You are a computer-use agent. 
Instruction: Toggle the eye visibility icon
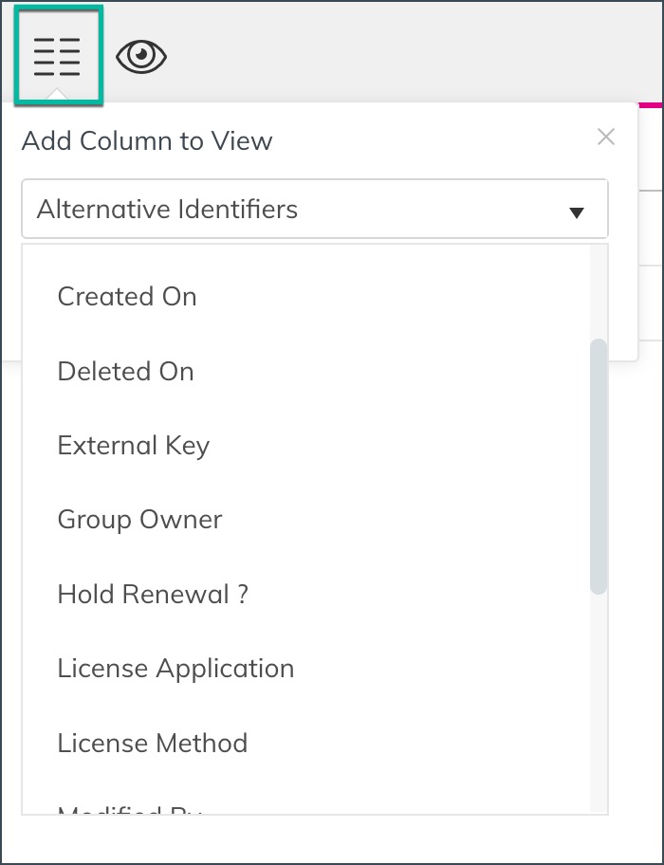click(141, 58)
